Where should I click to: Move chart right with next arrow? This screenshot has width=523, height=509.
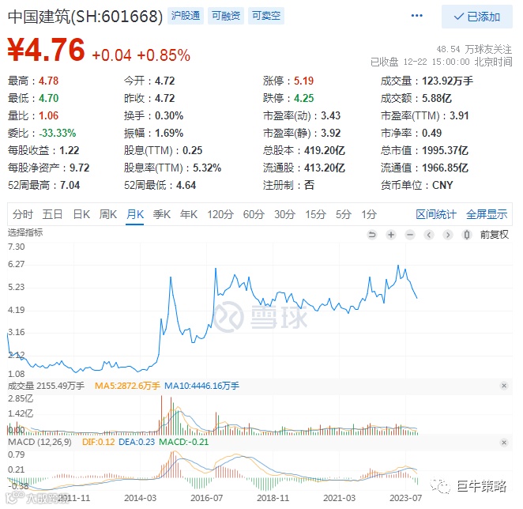(x=448, y=235)
